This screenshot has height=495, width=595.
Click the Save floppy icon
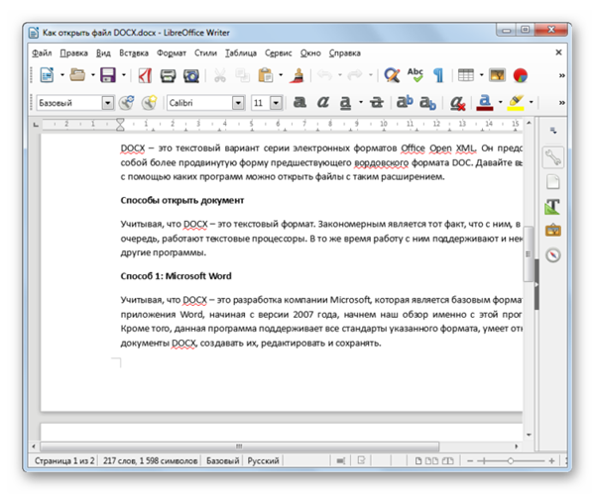pyautogui.click(x=108, y=75)
